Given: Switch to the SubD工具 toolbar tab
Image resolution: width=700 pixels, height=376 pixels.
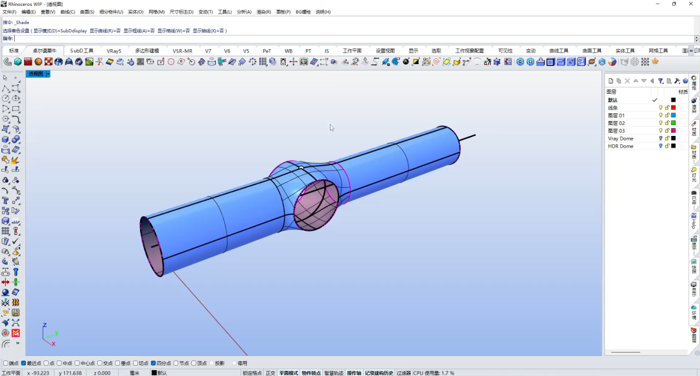Looking at the screenshot, I should click(82, 50).
